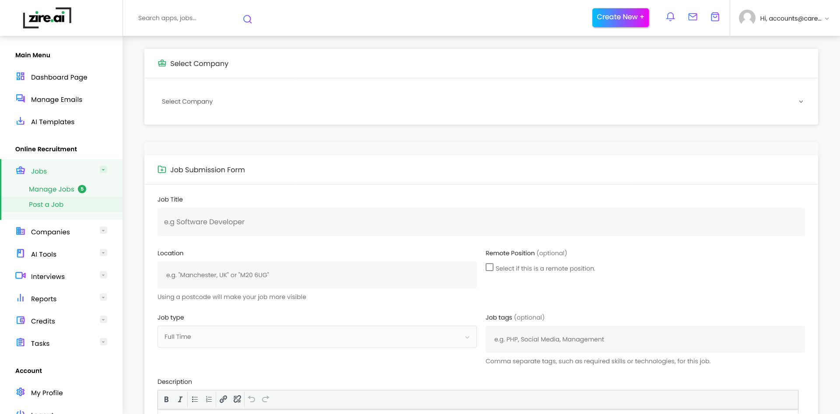Viewport: 840px width, 414px height.
Task: Open the Select Company dropdown
Action: [481, 101]
